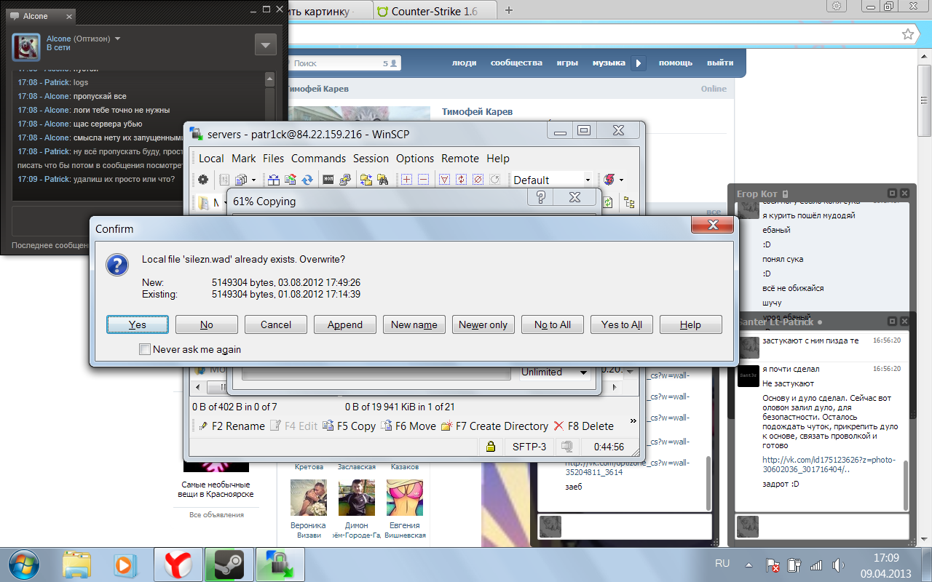Click Alcone's avatar in Steam chat
932x582 pixels.
point(25,47)
